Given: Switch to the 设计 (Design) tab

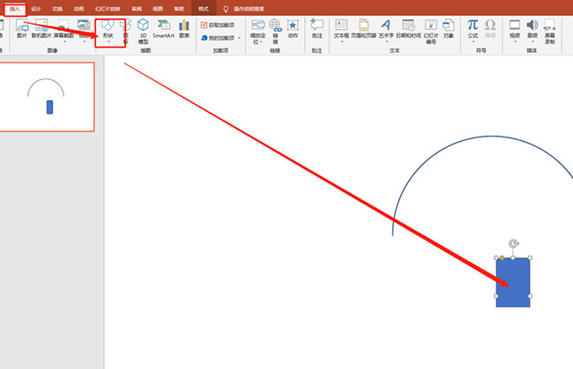Looking at the screenshot, I should (36, 9).
